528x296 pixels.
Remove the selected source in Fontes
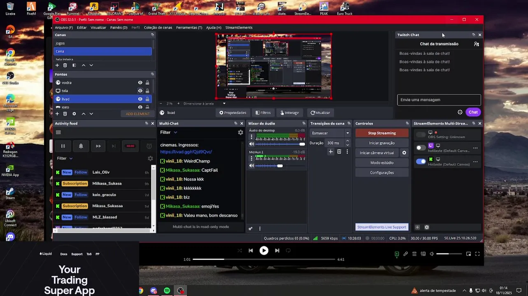(65, 114)
